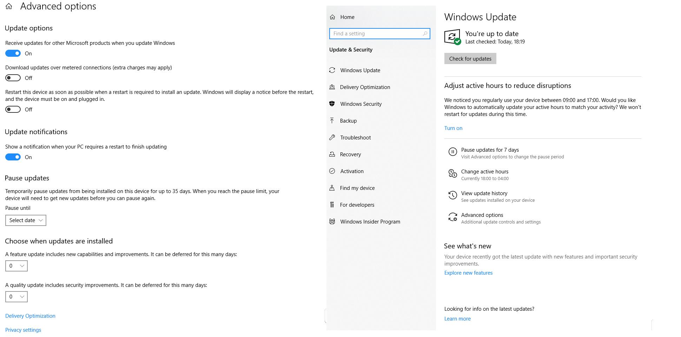Click the Find a setting search field
This screenshot has height=337, width=681.
[x=379, y=34]
